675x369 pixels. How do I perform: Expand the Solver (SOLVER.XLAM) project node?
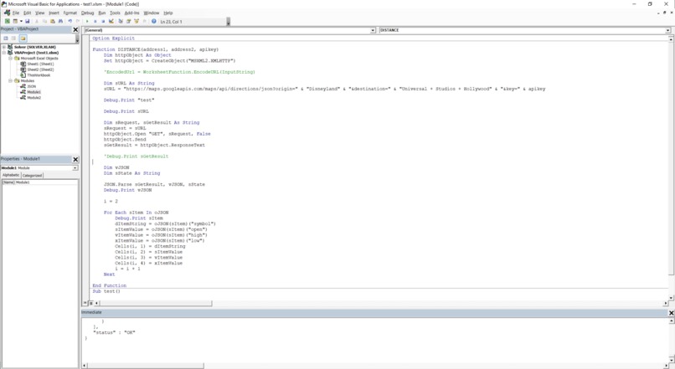[4, 47]
